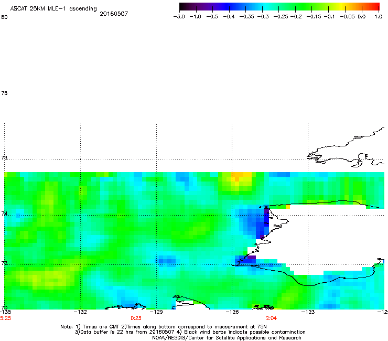Select the purple segment of the color bar

click(x=210, y=6)
